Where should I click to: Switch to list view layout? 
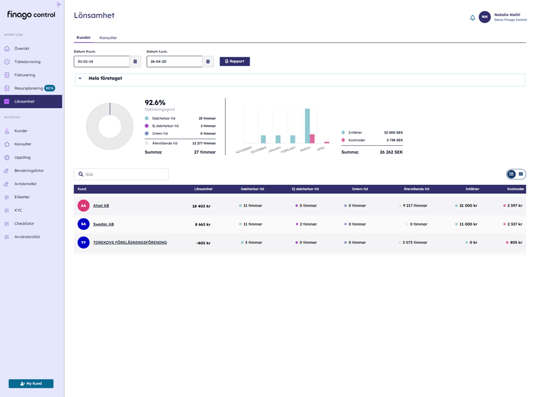(x=511, y=174)
